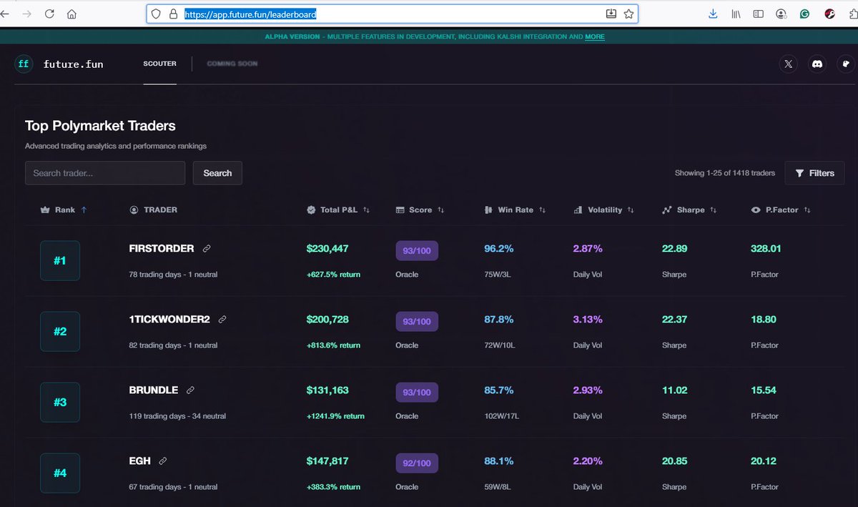This screenshot has width=858, height=507.
Task: Open 1TICKWONDER2 trader profile
Action: point(169,320)
